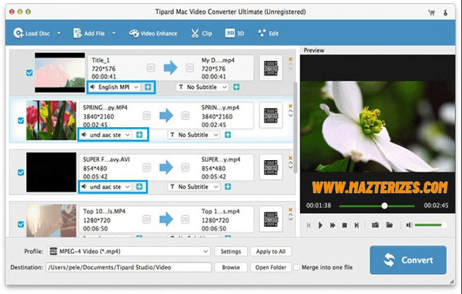Click the reorder arrows for SUPER F video
Image resolution: width=462 pixels, height=294 pixels.
tap(291, 165)
